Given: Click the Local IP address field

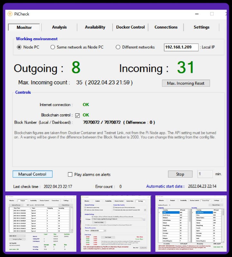Looking at the screenshot, I should 181,47.
